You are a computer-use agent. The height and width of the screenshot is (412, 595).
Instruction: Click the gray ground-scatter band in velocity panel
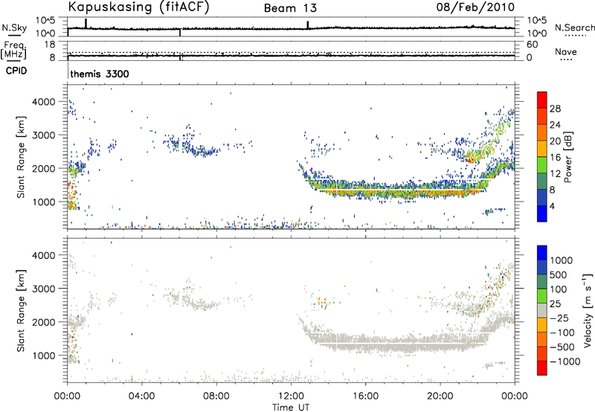tap(395, 344)
